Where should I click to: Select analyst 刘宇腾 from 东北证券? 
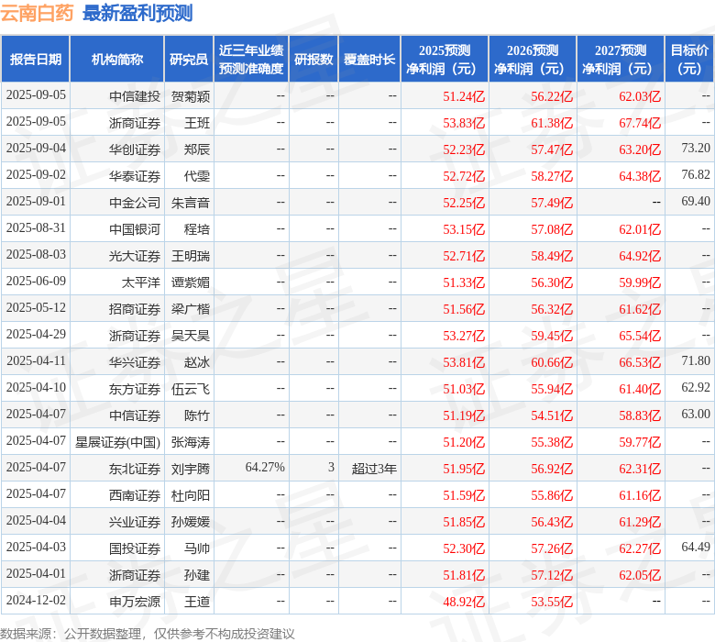190,469
